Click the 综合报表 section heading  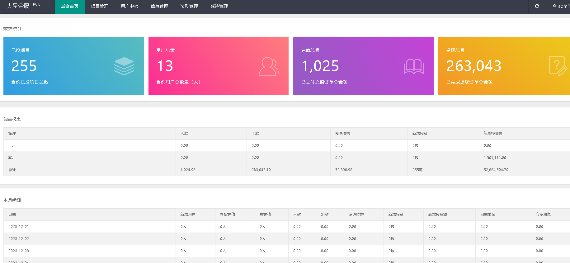click(x=12, y=119)
